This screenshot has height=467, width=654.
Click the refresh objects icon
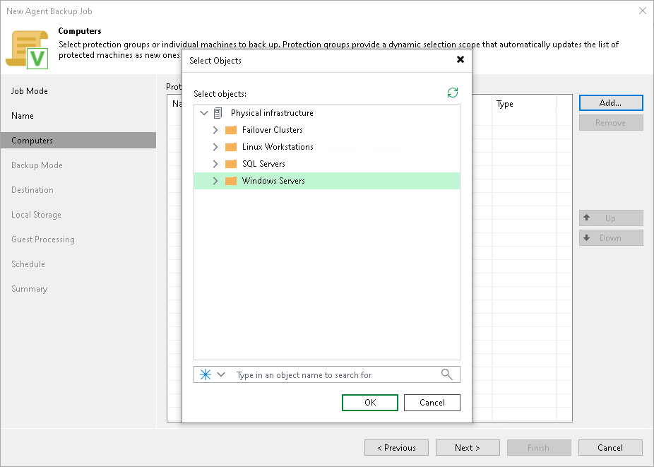click(453, 93)
